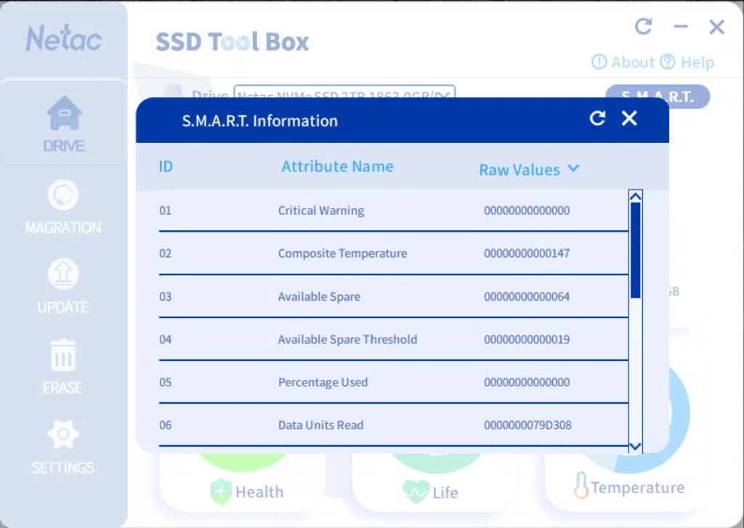This screenshot has width=744, height=528.
Task: Click the ID column header
Action: [166, 166]
